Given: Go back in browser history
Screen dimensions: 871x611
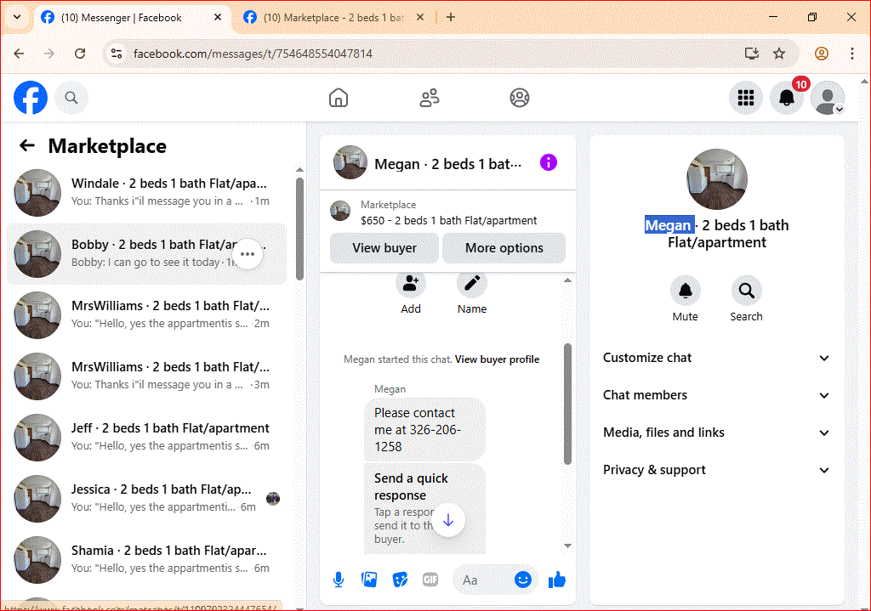Looking at the screenshot, I should point(19,54).
